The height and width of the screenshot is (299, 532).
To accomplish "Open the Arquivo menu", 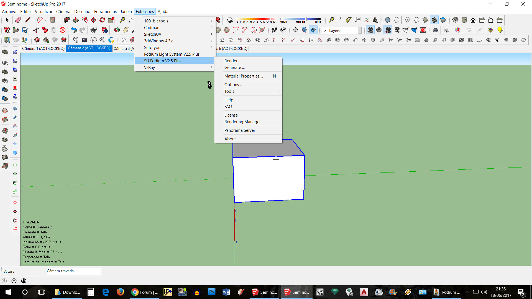I will 9,11.
